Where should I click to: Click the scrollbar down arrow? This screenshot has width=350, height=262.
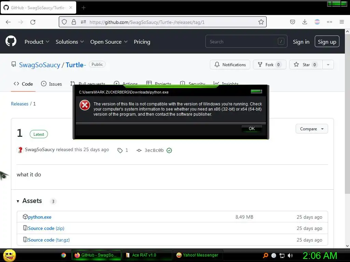[347, 246]
